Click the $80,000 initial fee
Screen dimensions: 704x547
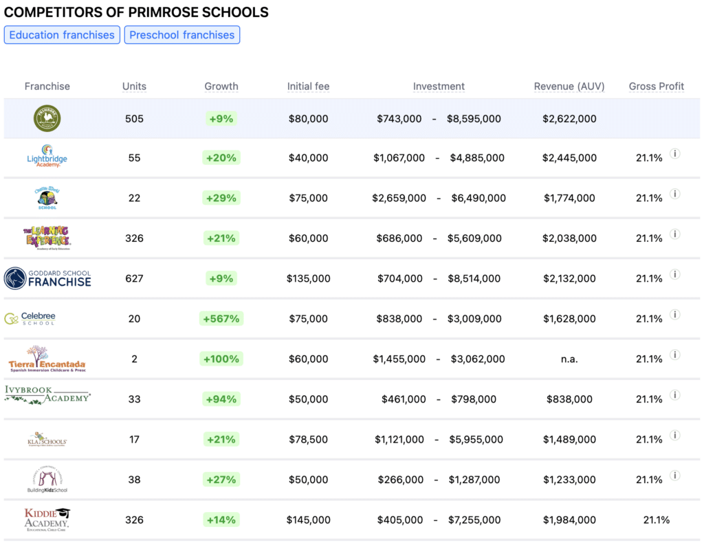pyautogui.click(x=309, y=118)
